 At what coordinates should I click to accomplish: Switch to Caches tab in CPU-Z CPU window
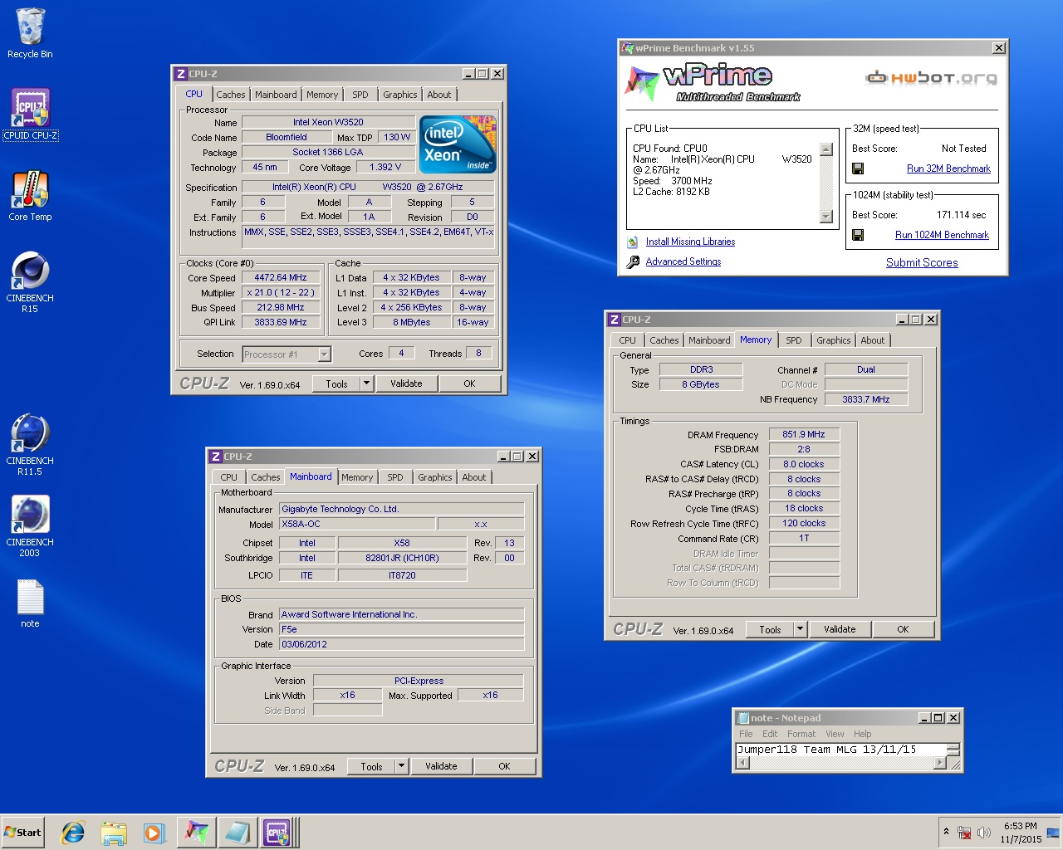click(231, 95)
